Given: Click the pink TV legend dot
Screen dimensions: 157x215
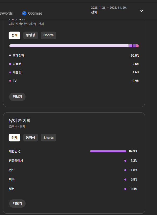Looking at the screenshot, I should pos(10,81).
